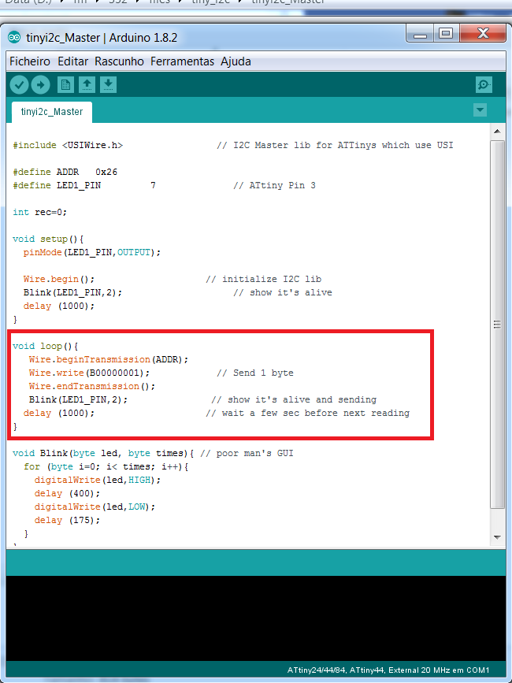Screen dimensions: 512x683
Task: Click the 'delay (400);' line
Action: click(x=67, y=493)
